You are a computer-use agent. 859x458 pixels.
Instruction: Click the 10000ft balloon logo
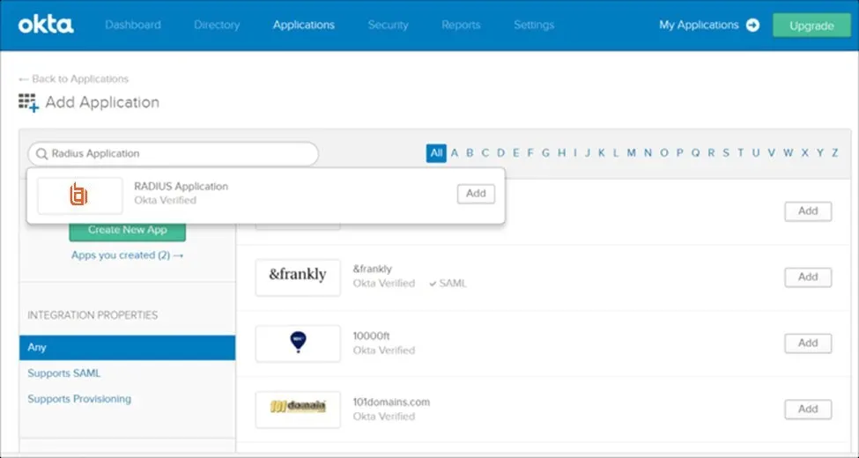(298, 343)
